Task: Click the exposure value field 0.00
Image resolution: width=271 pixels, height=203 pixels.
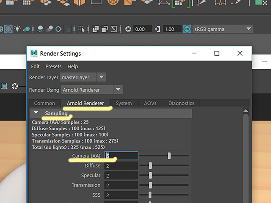Action: click(143, 29)
